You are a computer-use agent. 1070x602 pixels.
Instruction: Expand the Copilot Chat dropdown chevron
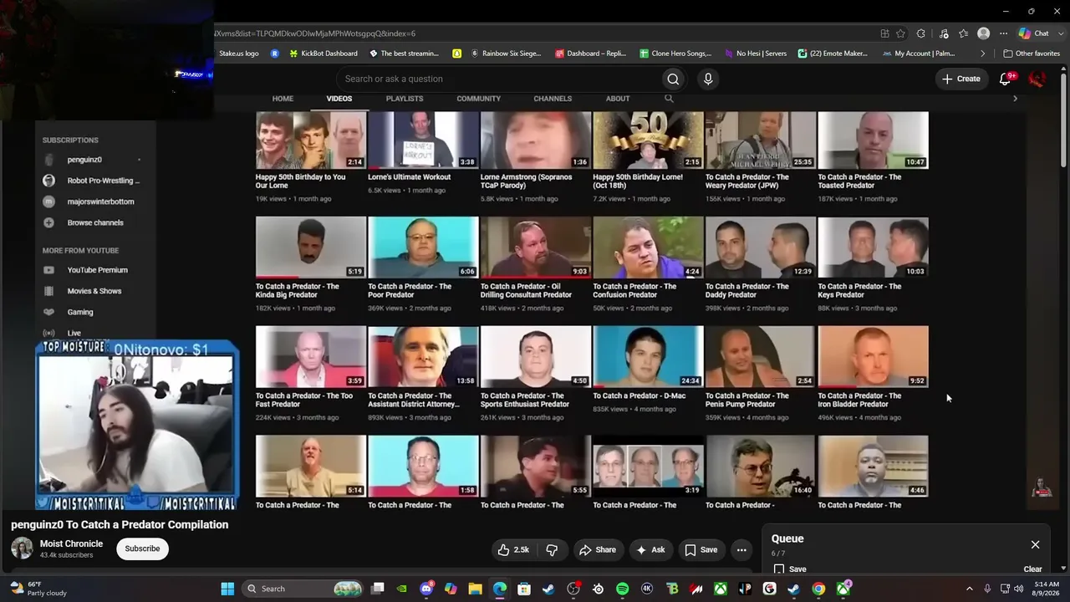click(x=1059, y=33)
